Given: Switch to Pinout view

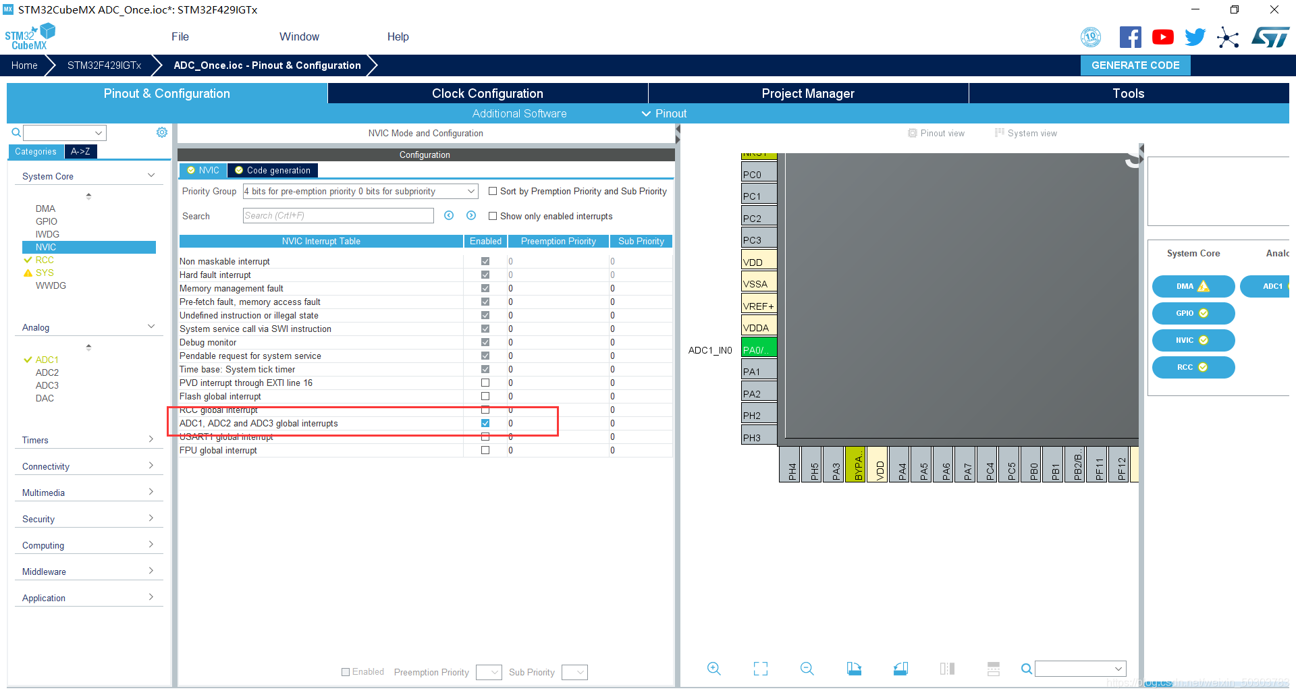Looking at the screenshot, I should [x=936, y=133].
